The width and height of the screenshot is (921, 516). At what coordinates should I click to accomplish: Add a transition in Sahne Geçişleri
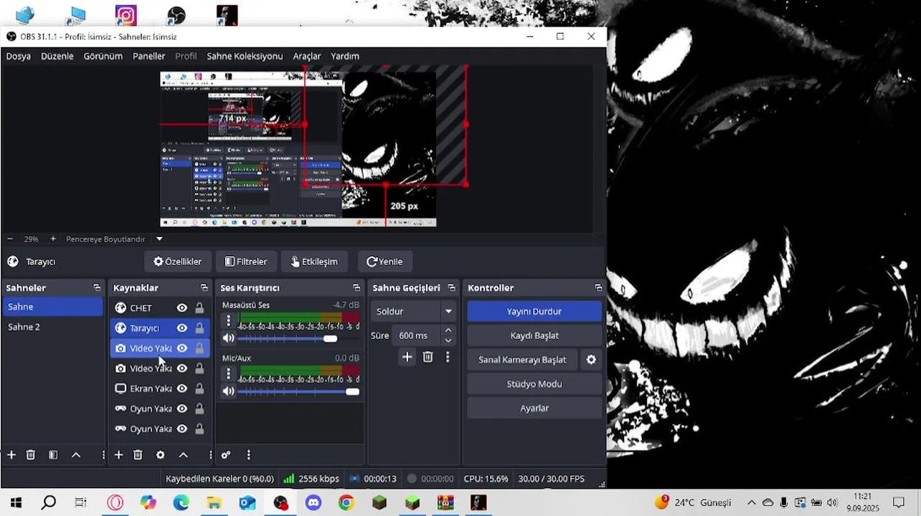407,357
